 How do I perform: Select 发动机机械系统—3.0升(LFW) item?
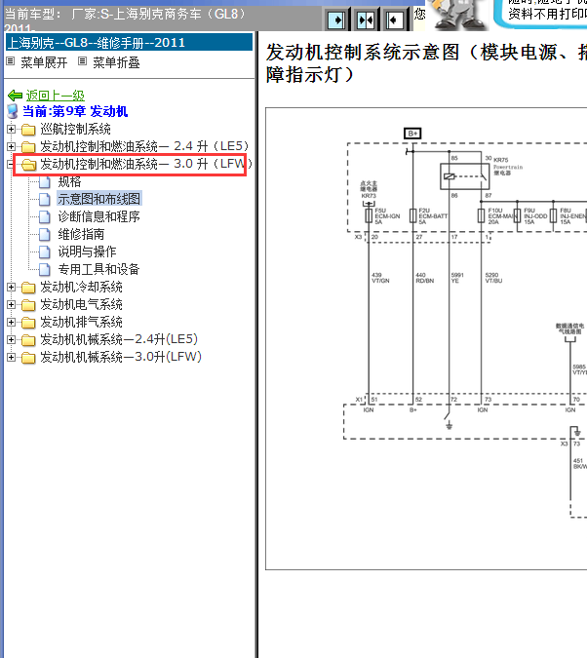click(121, 358)
